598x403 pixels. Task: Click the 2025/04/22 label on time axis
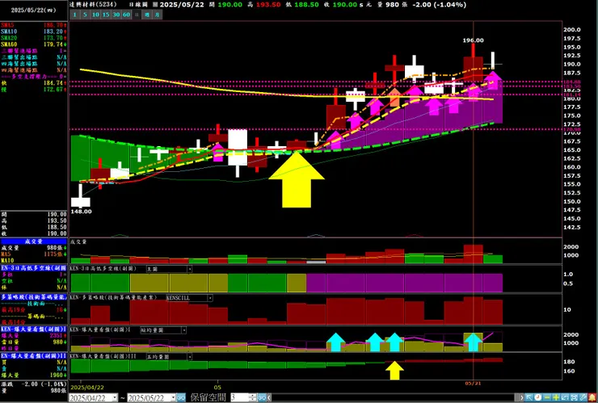(x=86, y=388)
